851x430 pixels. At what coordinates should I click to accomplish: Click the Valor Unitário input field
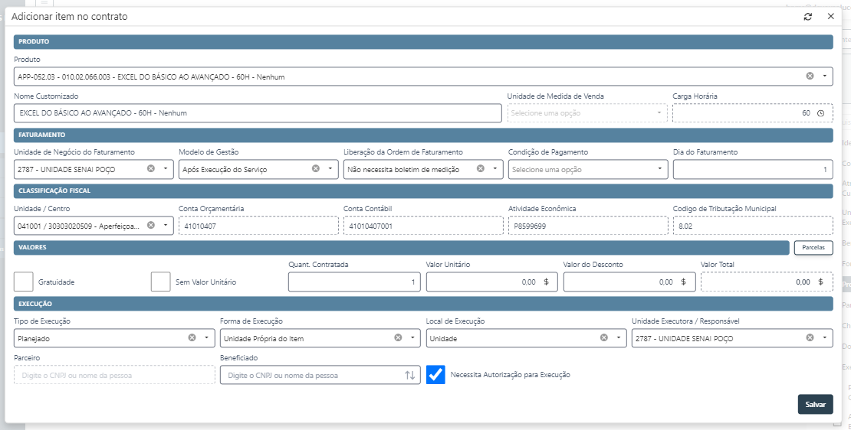coord(483,282)
